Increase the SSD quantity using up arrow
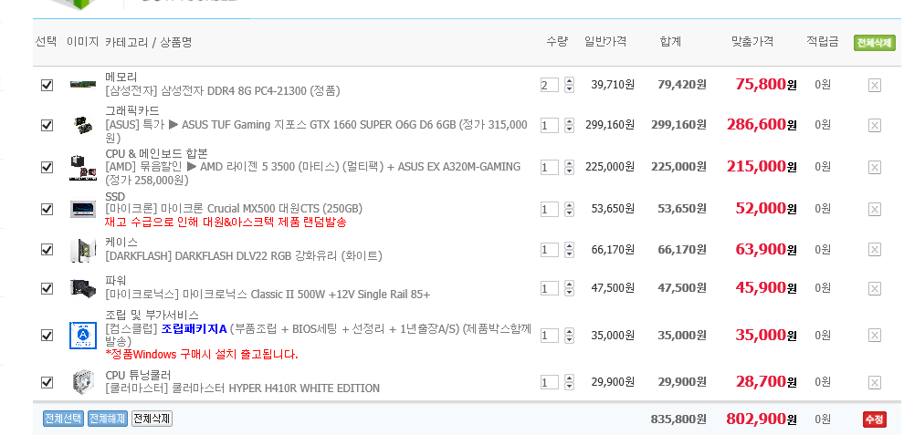The width and height of the screenshot is (904, 435). pyautogui.click(x=570, y=205)
